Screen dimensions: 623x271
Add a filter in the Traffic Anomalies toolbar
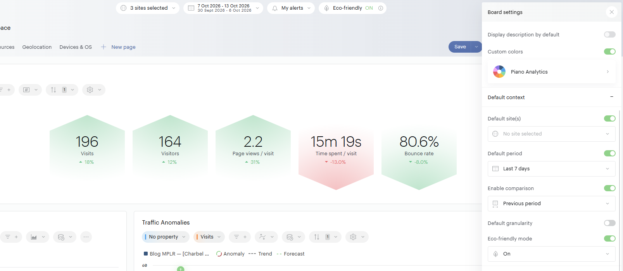(x=240, y=237)
